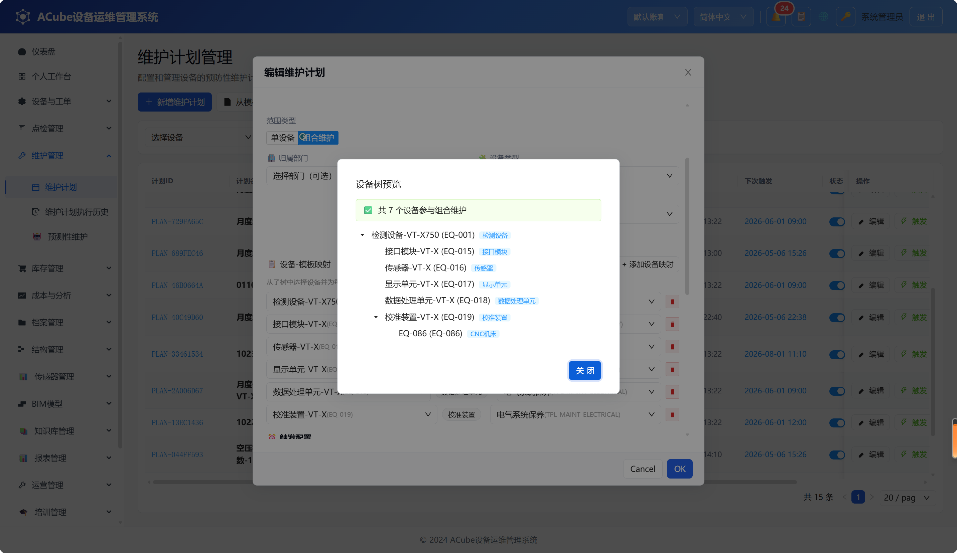Screen dimensions: 957x553
Task: Trigger plan PLAN-044FF593
Action: click(x=914, y=454)
